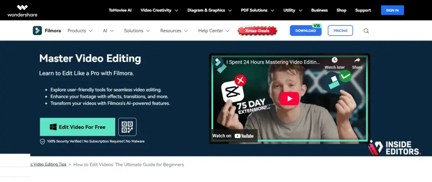Expand the Utility dropdown
The height and width of the screenshot is (182, 432).
[293, 10]
